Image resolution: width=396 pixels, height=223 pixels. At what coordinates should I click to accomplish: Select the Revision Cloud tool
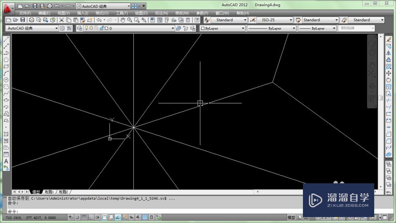click(6, 87)
